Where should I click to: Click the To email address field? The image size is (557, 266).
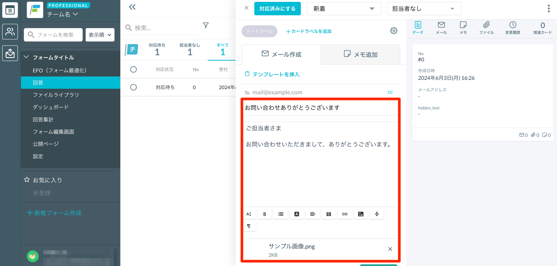(x=315, y=92)
